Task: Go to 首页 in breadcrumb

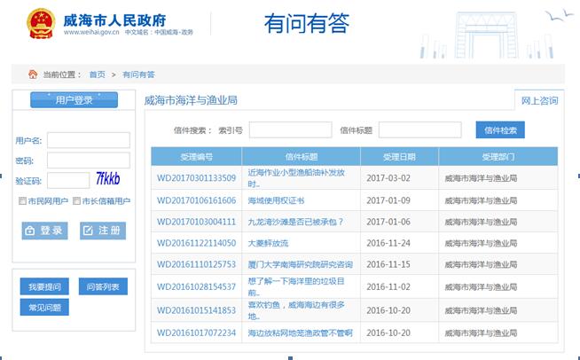Action: tap(97, 74)
